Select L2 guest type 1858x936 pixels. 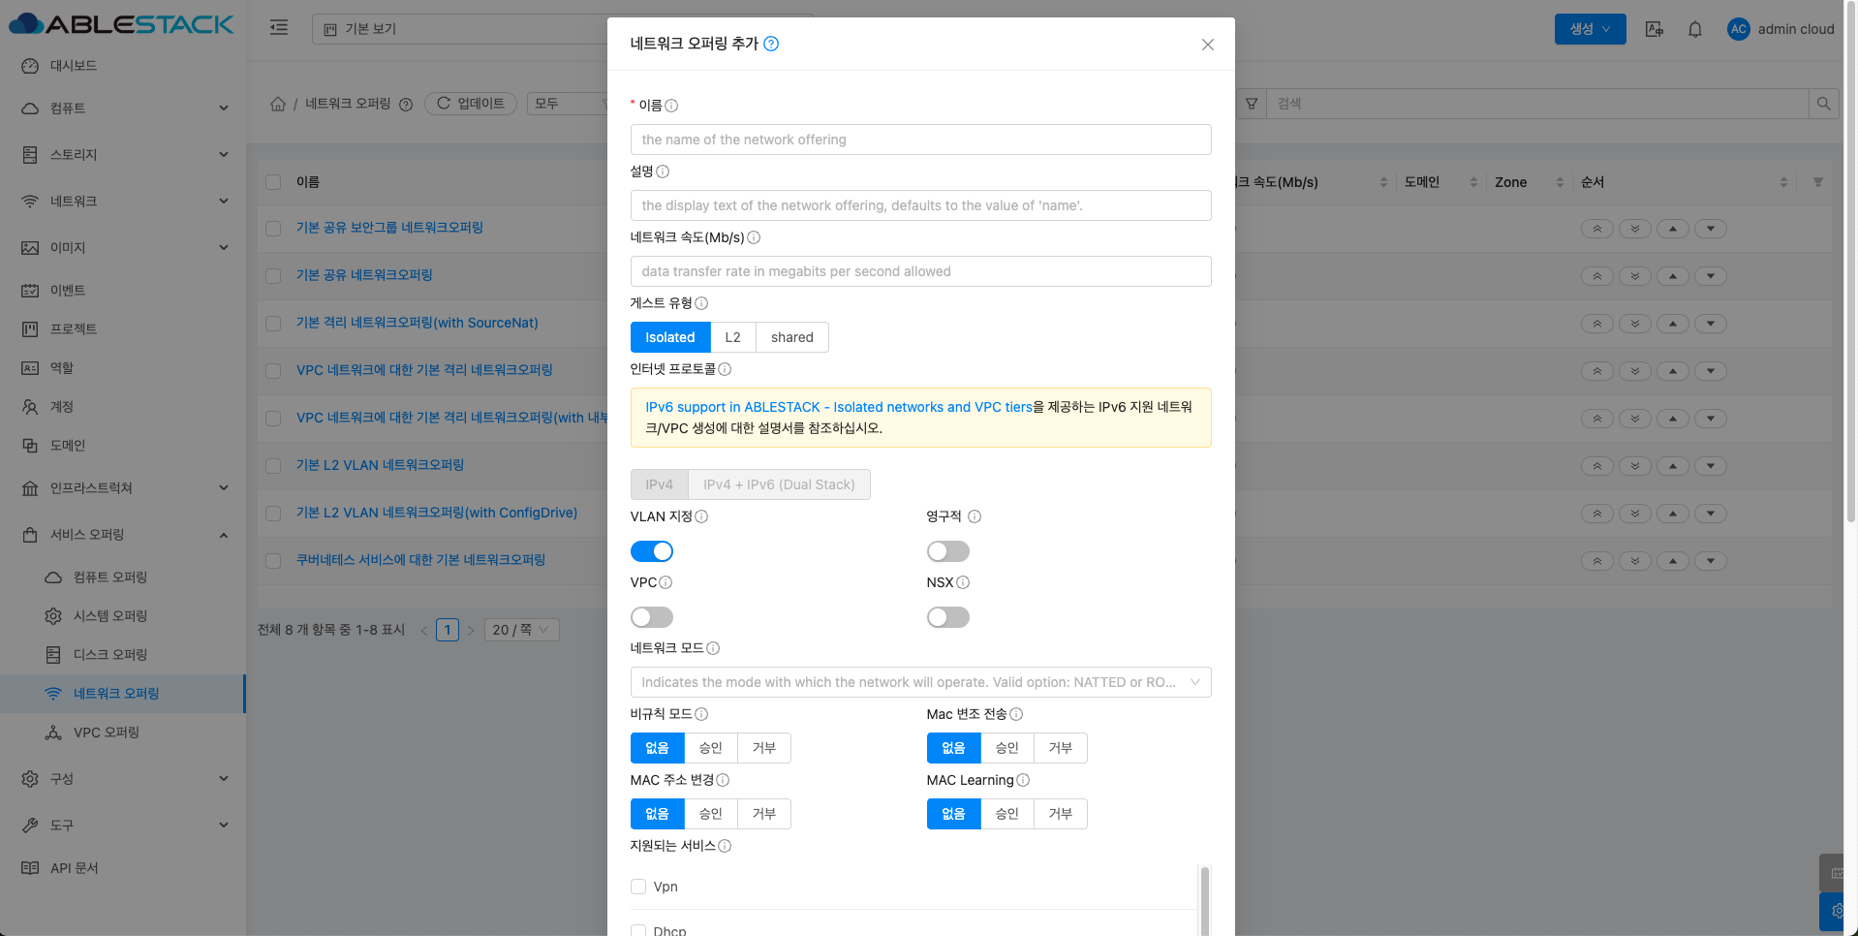pos(732,337)
